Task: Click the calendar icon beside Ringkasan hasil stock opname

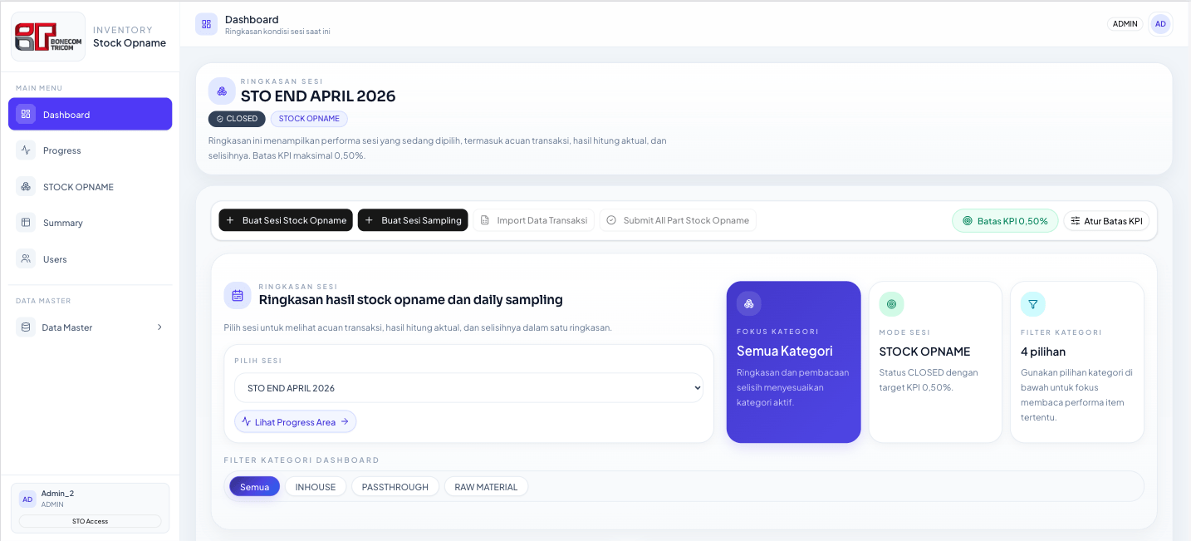Action: 238,295
